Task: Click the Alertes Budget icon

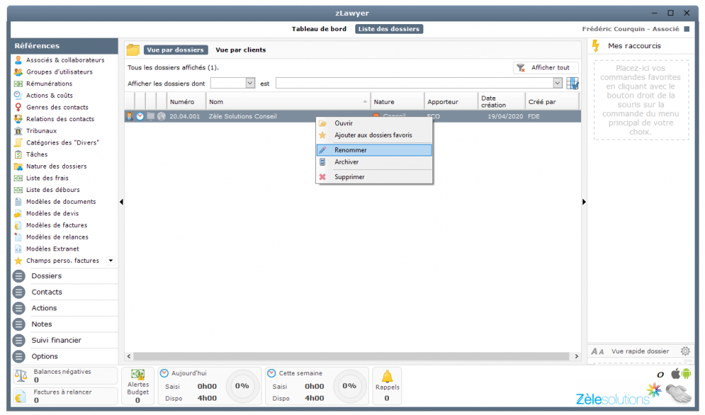Action: [138, 376]
